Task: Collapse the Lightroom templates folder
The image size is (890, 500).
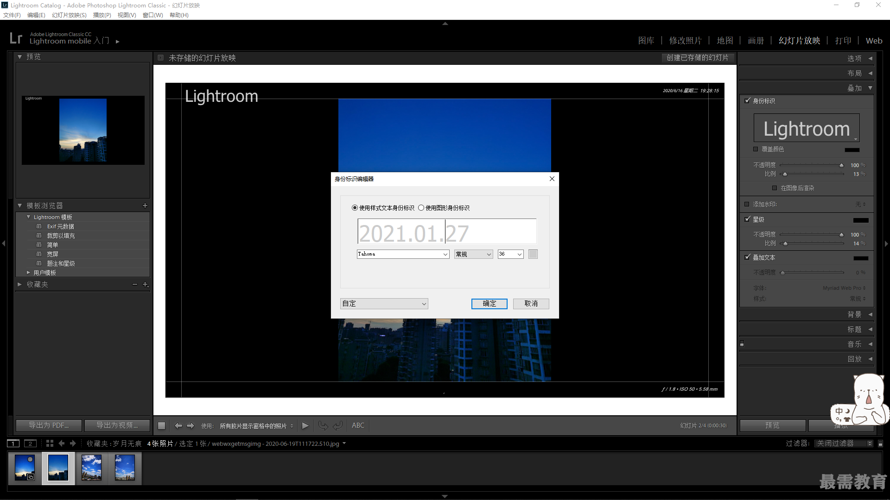Action: (x=29, y=217)
